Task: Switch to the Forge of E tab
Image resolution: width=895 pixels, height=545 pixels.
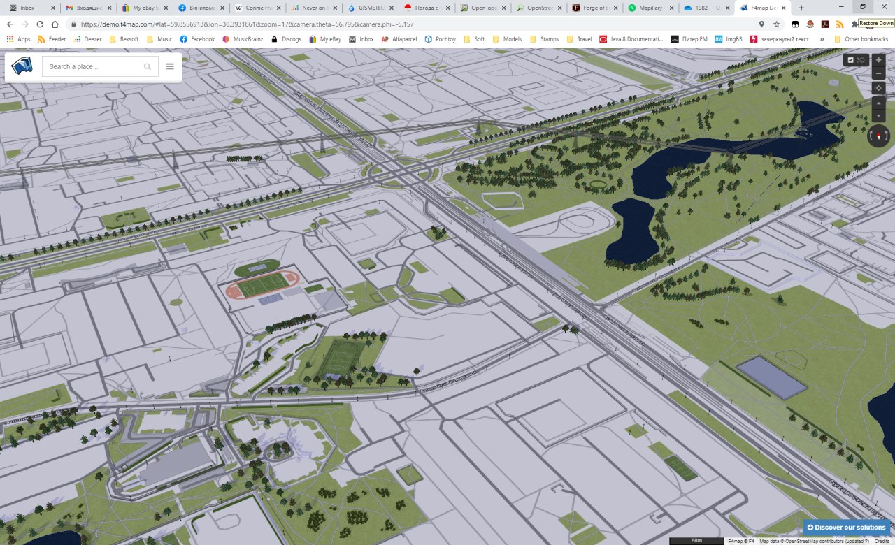Action: [594, 8]
